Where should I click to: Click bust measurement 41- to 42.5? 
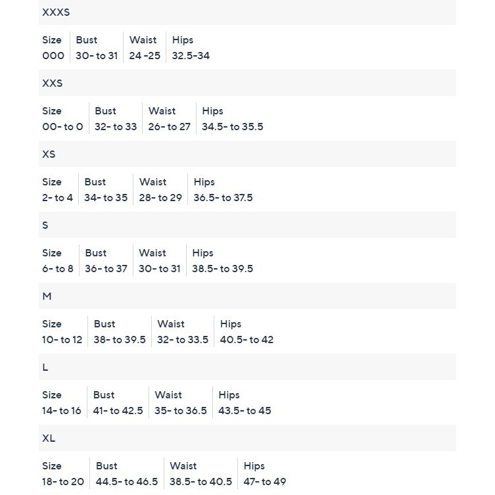tap(118, 411)
